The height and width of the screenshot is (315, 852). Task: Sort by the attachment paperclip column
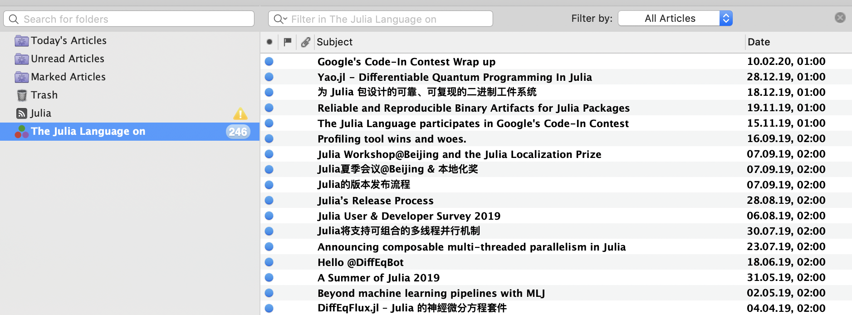pos(306,42)
